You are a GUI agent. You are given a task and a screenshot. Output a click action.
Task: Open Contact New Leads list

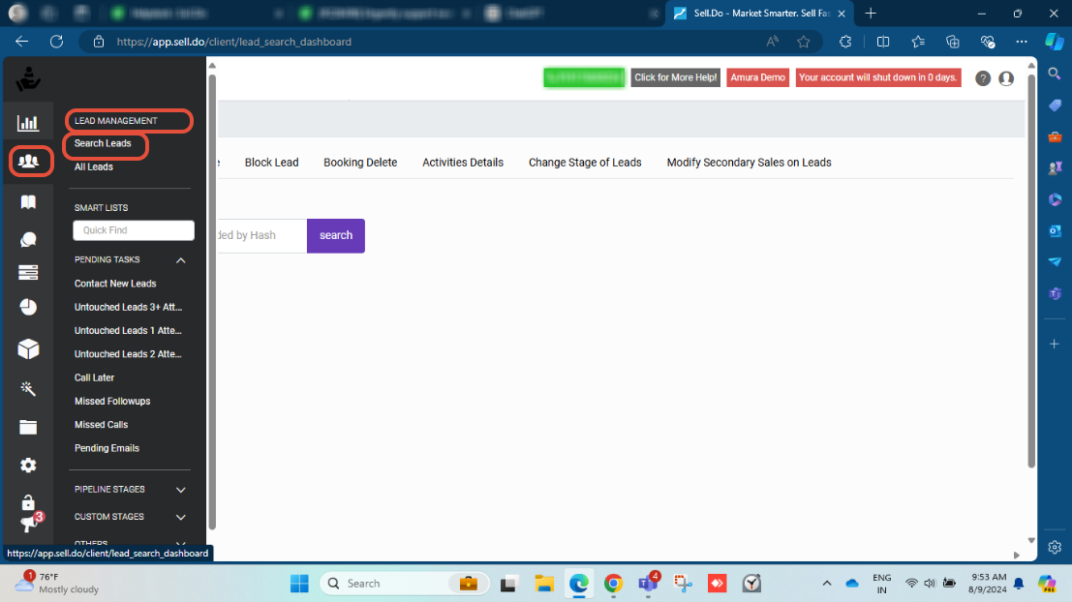coord(115,284)
